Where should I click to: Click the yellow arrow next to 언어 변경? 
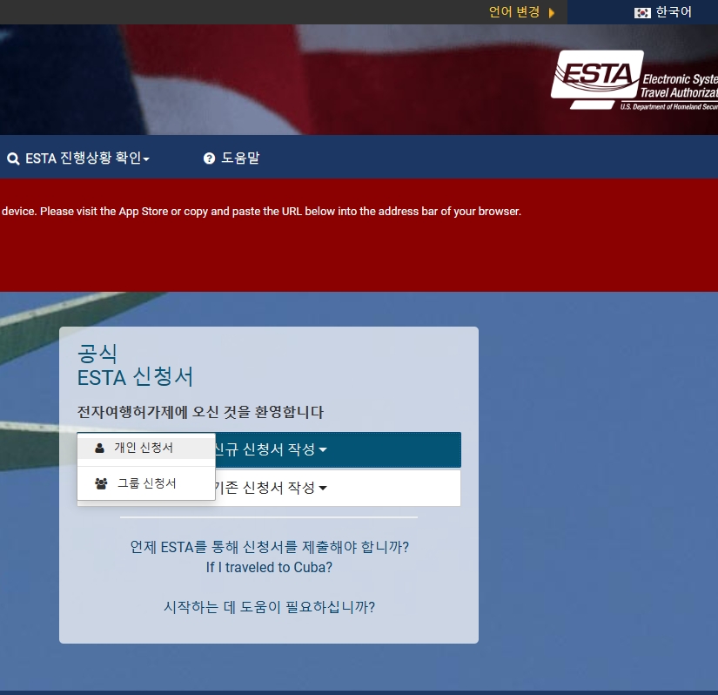pyautogui.click(x=552, y=13)
